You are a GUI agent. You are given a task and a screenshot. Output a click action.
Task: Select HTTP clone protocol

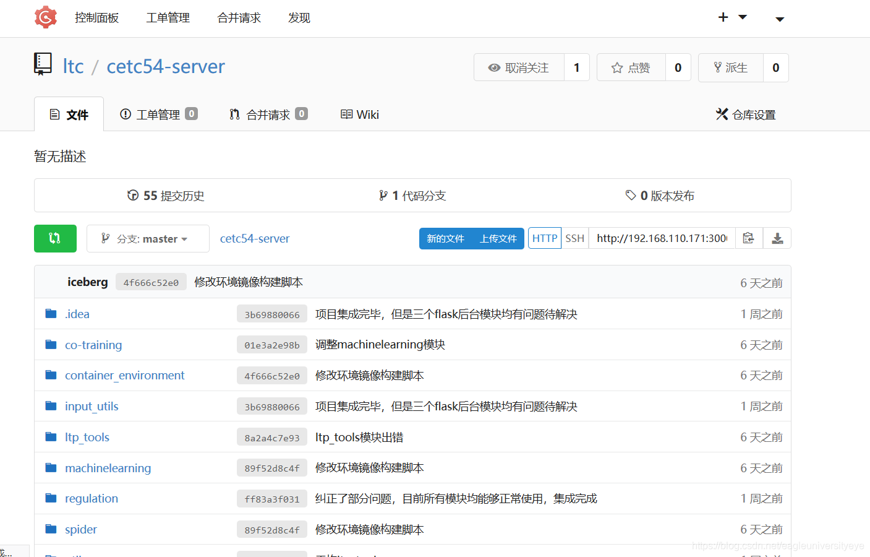(x=545, y=238)
